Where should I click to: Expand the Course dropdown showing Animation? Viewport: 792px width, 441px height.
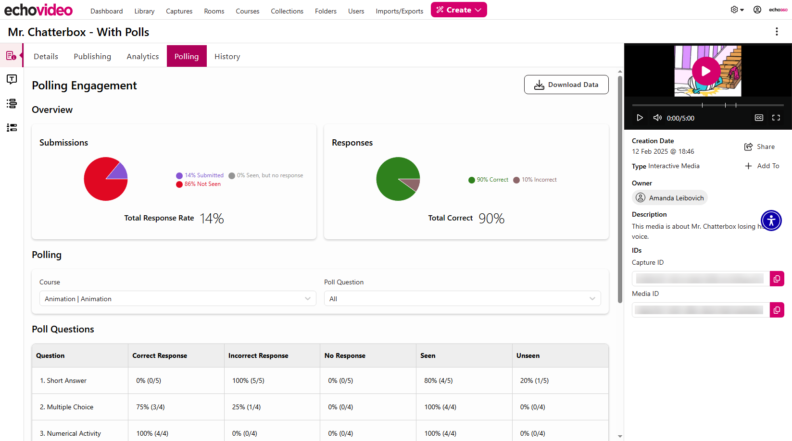point(178,299)
